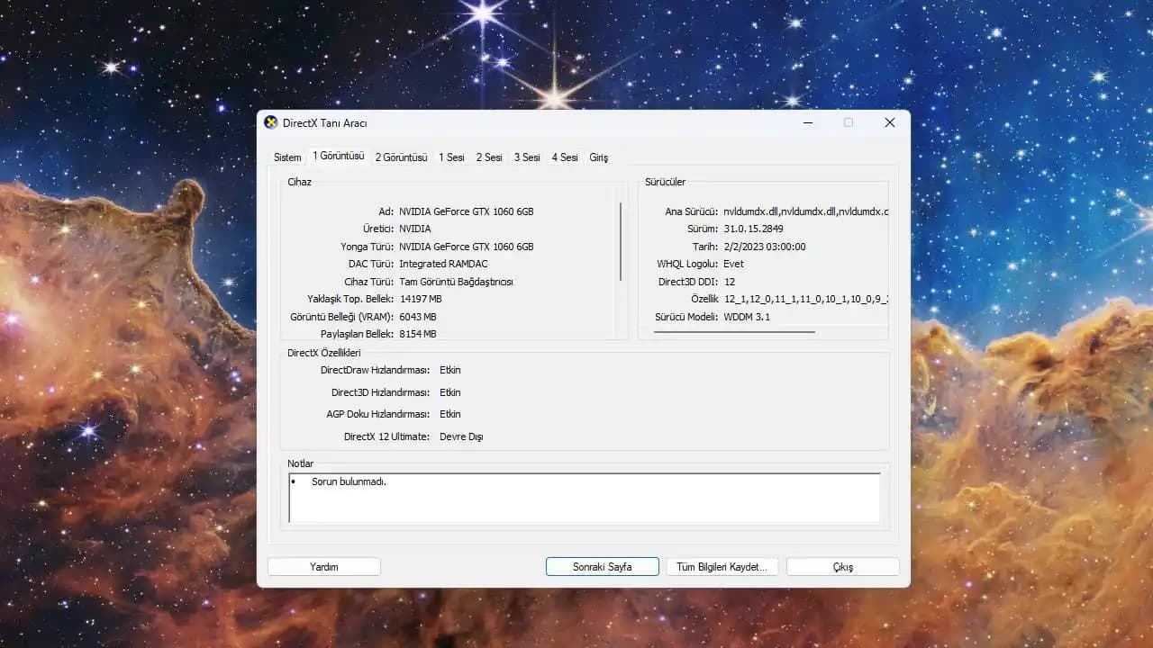The width and height of the screenshot is (1153, 648).
Task: Click the driver version value 31.0.15.2849
Action: click(753, 229)
